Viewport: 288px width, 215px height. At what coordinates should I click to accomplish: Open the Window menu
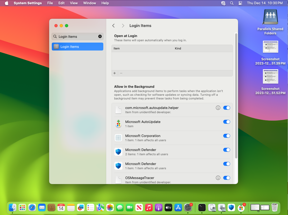pos(90,3)
